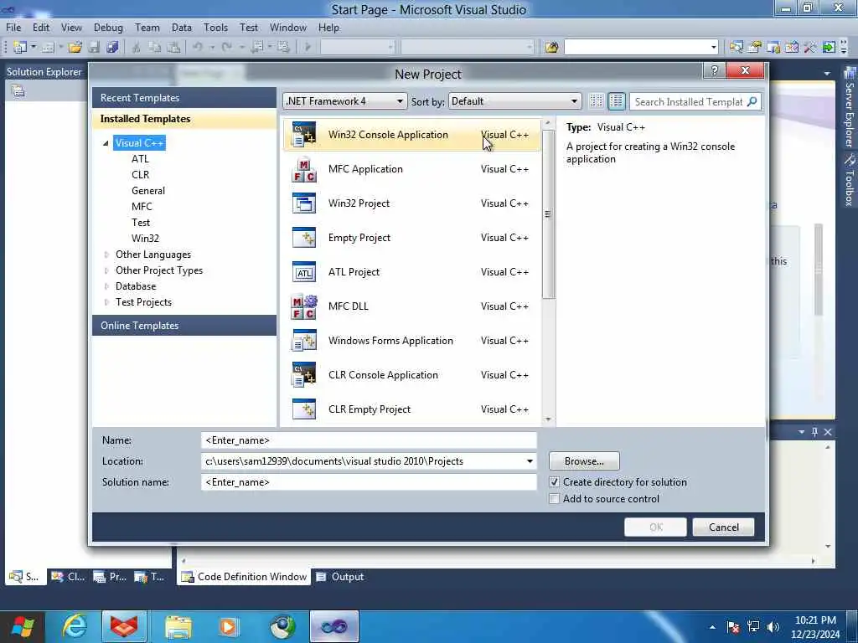Click the New Project toolbar icon
Viewport: 858px width, 643px height.
click(20, 47)
